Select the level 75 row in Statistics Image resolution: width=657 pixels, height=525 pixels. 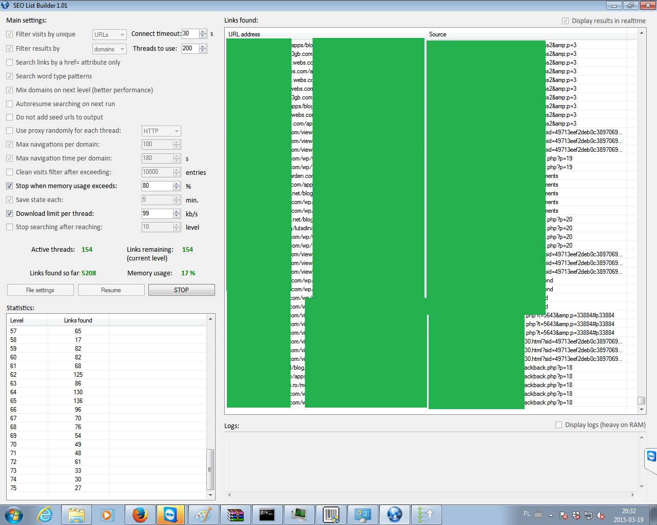107,488
